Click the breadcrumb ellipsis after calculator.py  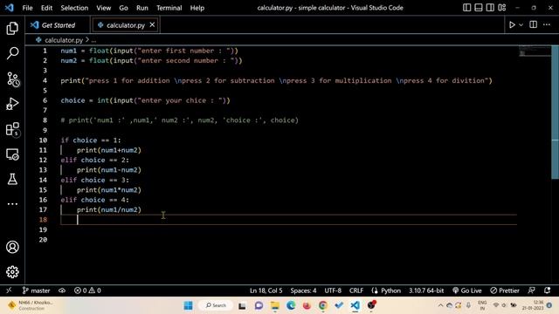click(x=93, y=40)
